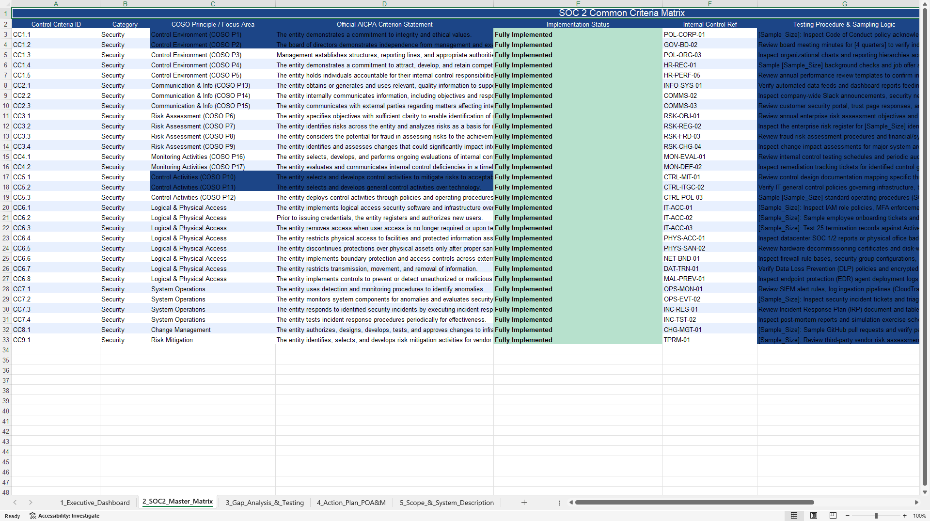This screenshot has width=930, height=521.
Task: Click the zoom in plus icon
Action: (x=905, y=516)
